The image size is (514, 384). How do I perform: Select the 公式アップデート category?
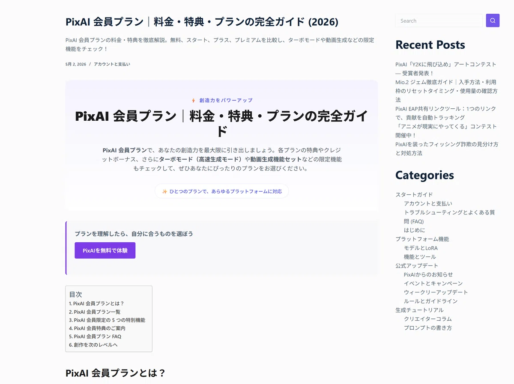tap(417, 265)
